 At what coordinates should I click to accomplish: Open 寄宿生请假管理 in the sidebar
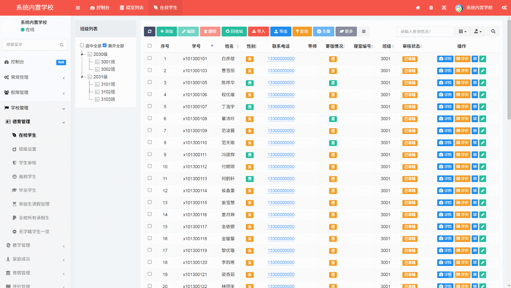34,204
